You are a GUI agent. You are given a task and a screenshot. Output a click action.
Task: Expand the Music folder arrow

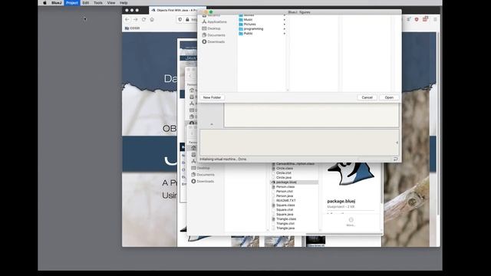[285, 20]
